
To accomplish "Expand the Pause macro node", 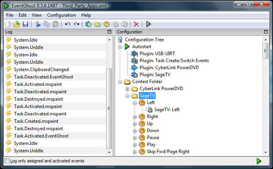I will click(135, 138).
